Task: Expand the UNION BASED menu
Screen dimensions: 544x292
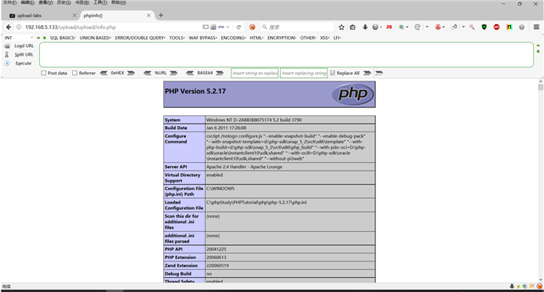Action: pos(96,38)
